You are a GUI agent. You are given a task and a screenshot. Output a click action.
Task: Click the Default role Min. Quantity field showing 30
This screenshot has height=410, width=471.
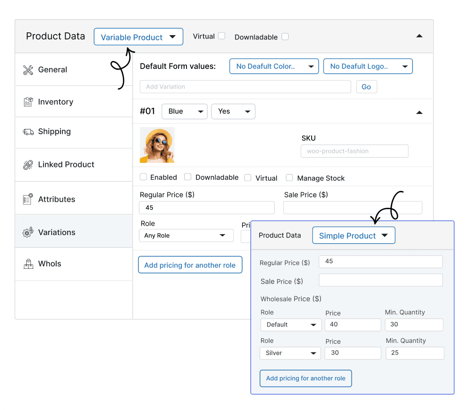pos(414,325)
